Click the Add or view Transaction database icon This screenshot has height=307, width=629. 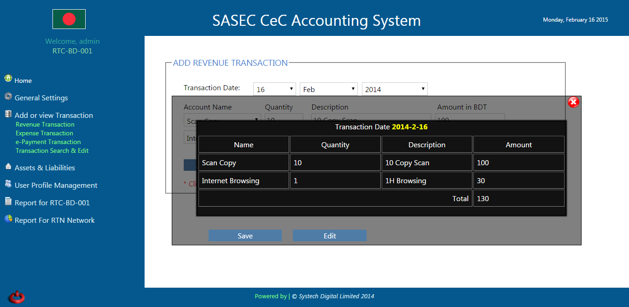coord(8,114)
